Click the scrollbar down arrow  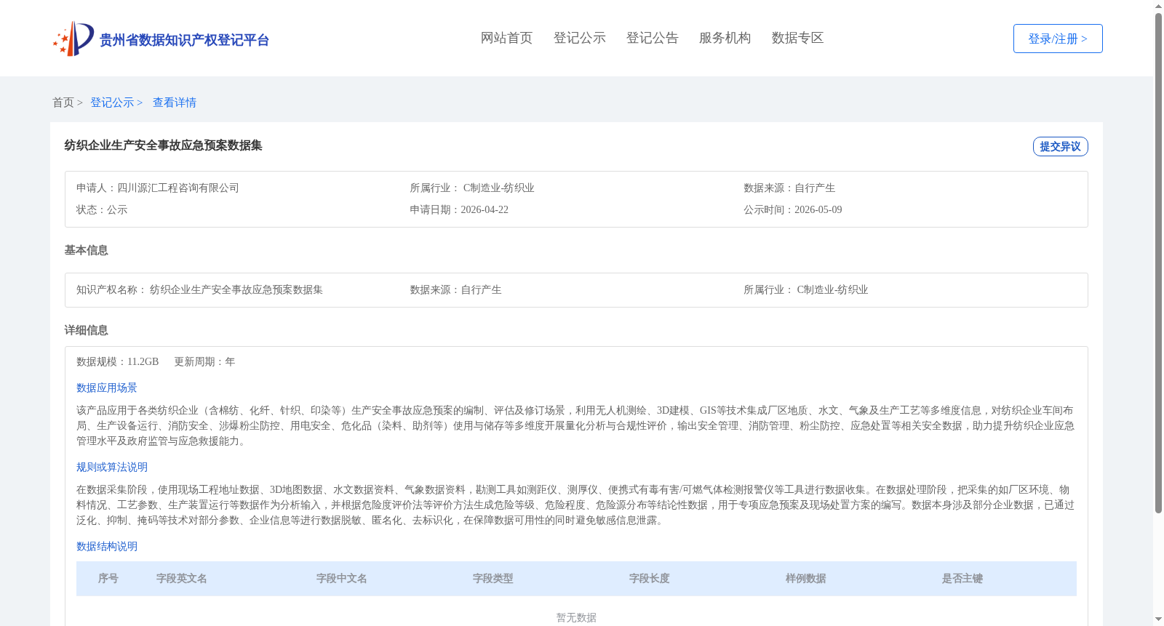1158,619
